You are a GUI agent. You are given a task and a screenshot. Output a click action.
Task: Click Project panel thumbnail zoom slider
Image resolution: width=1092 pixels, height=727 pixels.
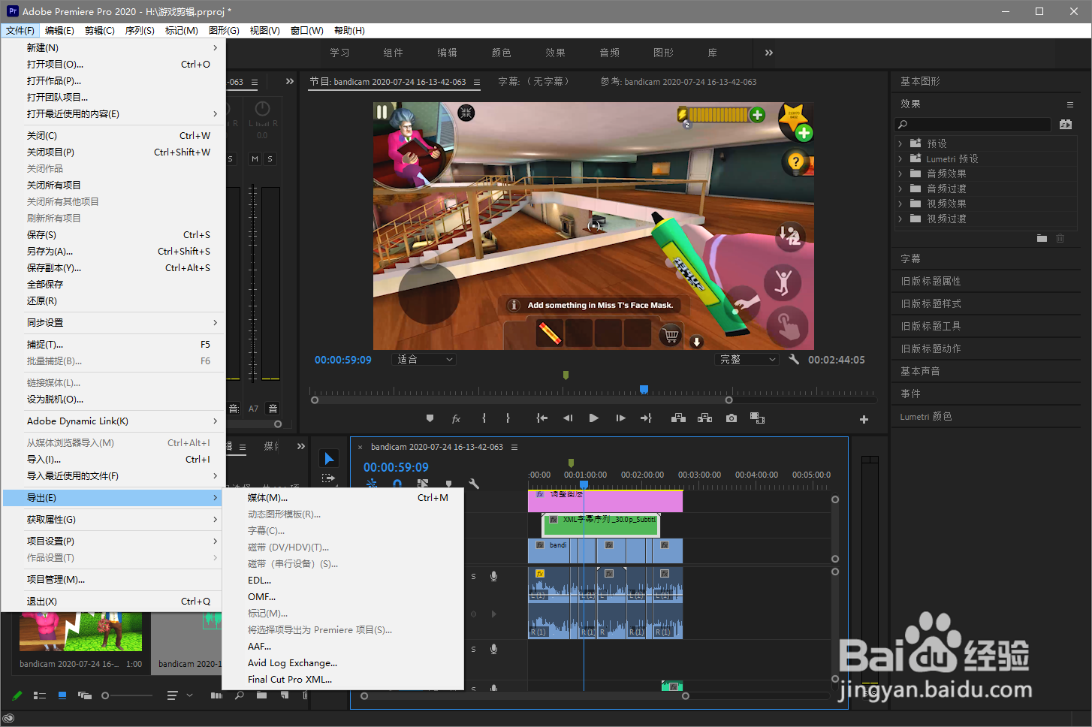coord(105,695)
